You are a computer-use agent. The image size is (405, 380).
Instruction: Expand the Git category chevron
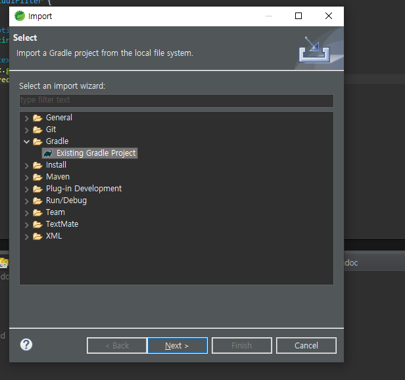click(26, 130)
